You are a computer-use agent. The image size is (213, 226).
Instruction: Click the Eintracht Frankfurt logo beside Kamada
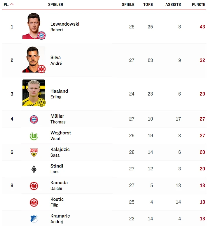pos(34,186)
